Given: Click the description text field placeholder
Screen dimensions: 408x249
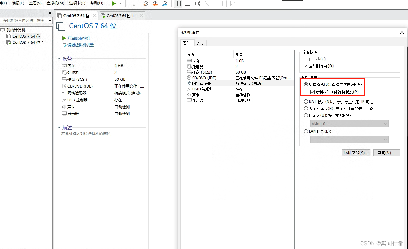Looking at the screenshot, I should pos(87,134).
